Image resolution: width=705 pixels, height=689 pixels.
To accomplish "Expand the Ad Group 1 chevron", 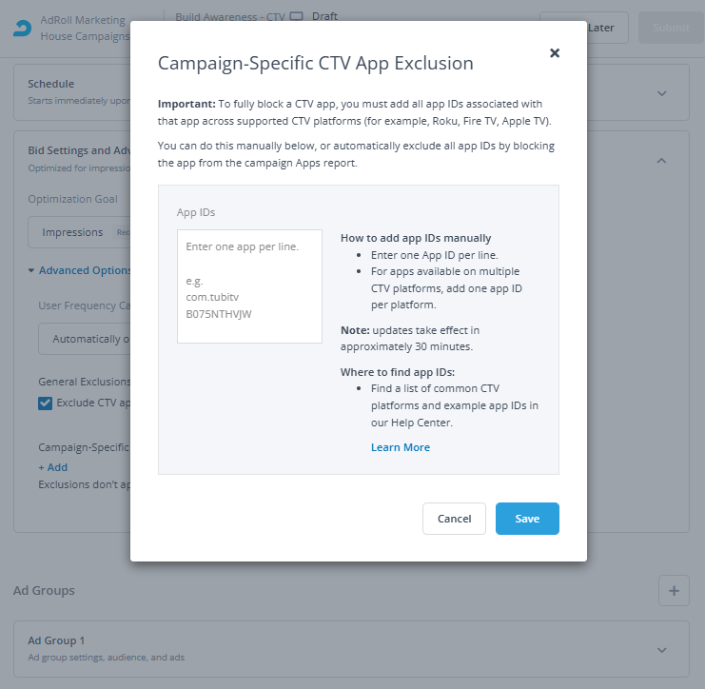I will tap(661, 650).
